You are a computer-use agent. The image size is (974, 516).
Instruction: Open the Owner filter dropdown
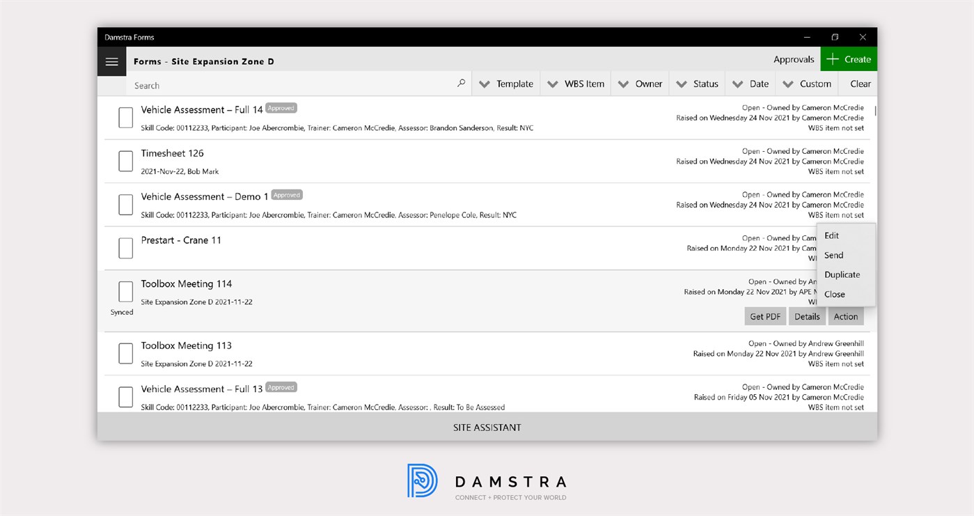[640, 83]
